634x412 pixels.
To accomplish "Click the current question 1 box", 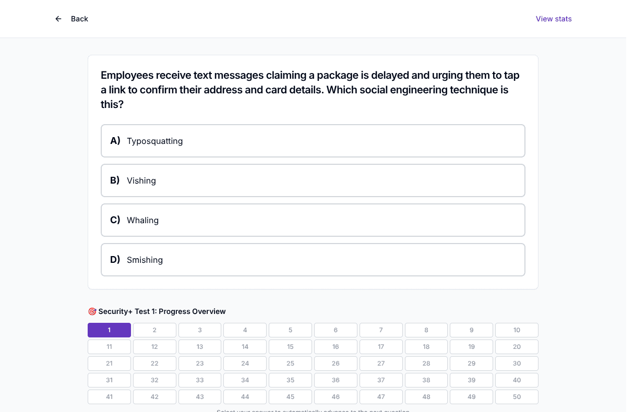I will (x=109, y=330).
